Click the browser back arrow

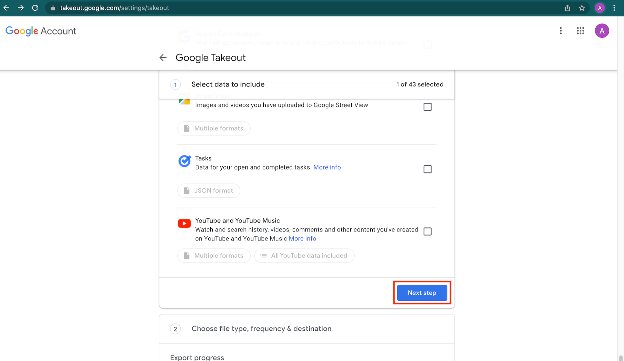pos(6,8)
